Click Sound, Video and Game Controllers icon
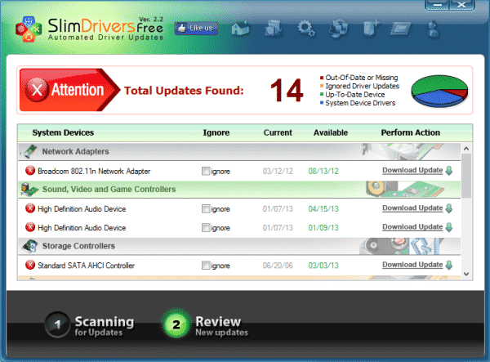The height and width of the screenshot is (362, 490). point(29,190)
